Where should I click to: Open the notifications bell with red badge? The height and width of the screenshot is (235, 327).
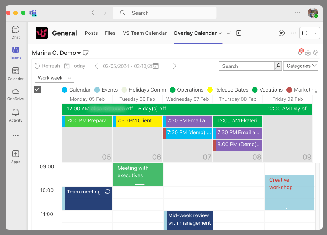point(300,52)
